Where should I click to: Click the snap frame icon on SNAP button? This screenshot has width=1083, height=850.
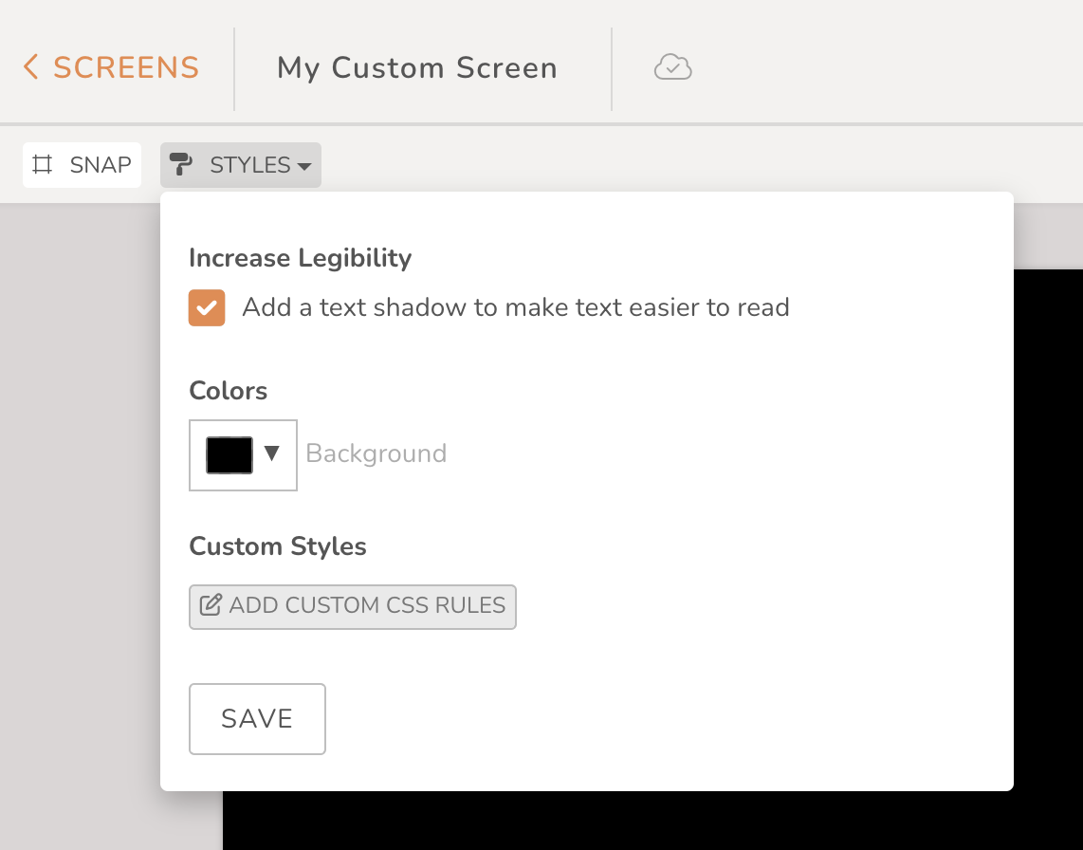(43, 164)
